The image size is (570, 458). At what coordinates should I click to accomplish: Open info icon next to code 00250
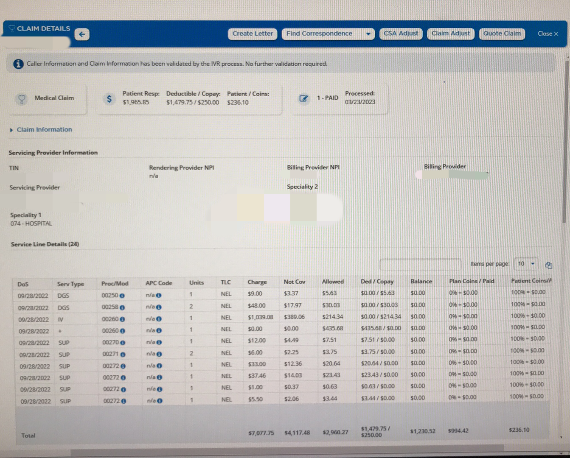122,296
